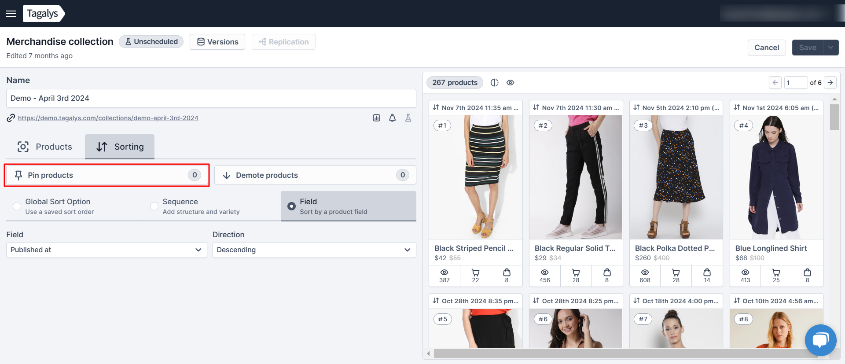Select the Global Sort Option radio
This screenshot has height=364, width=845.
[17, 206]
